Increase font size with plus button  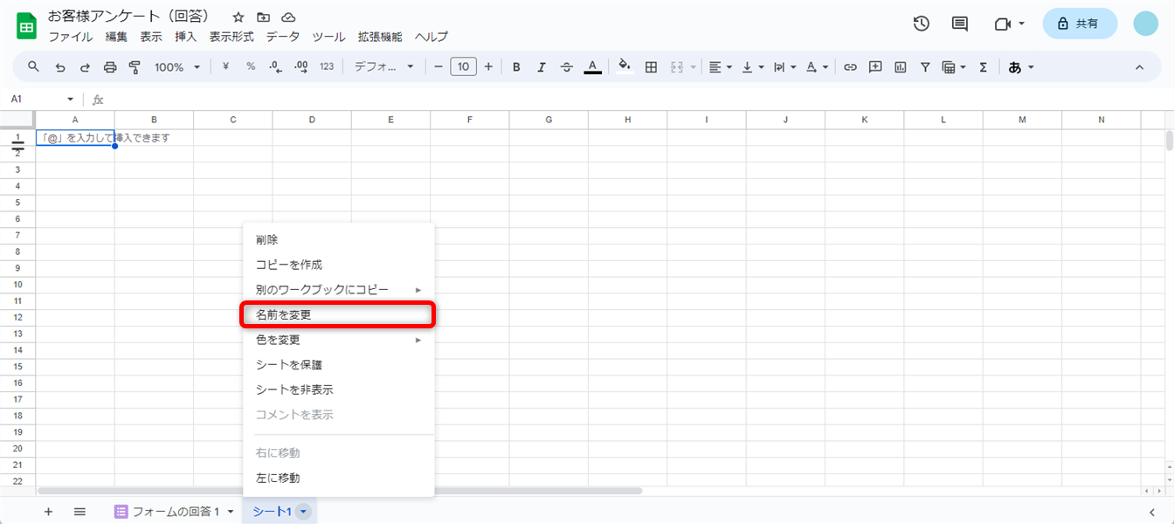pos(488,66)
